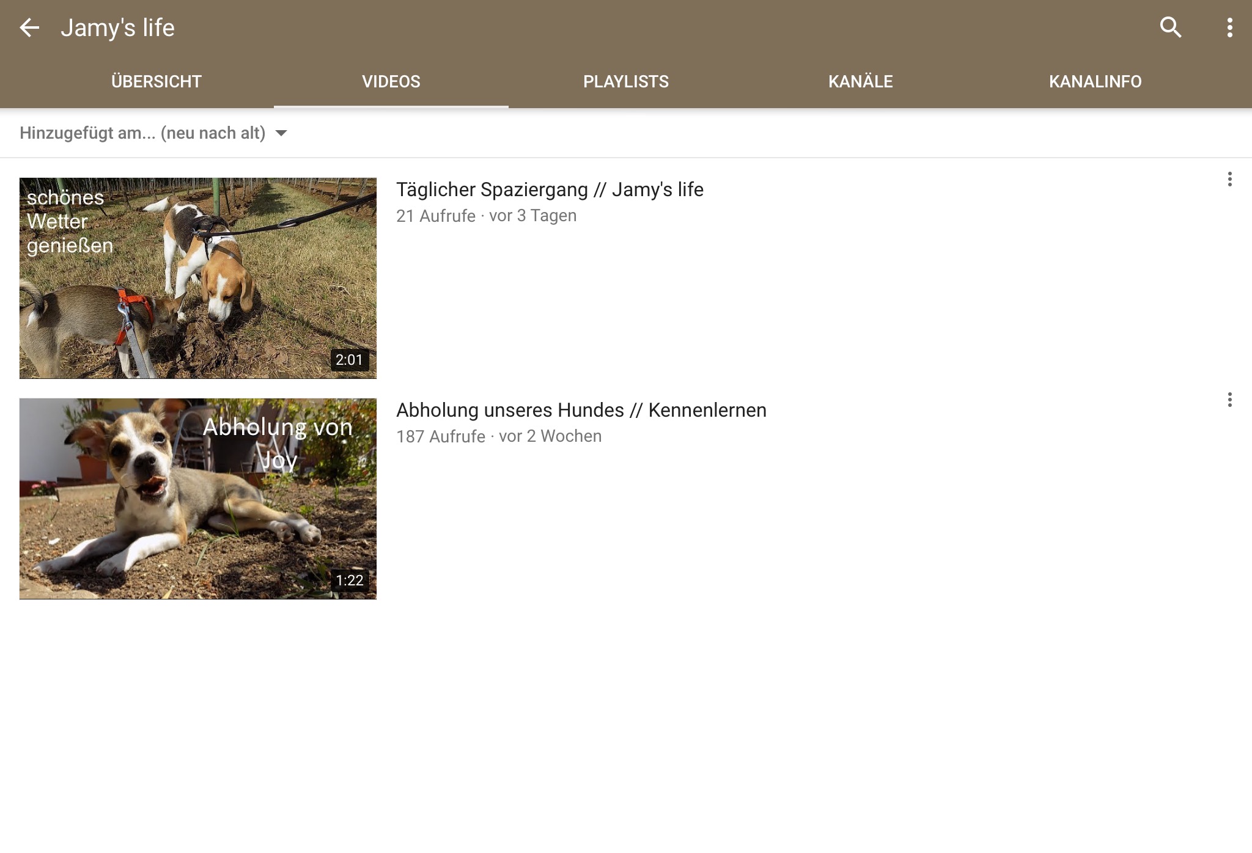Open search with the magnifier icon
The image size is (1252, 853).
pyautogui.click(x=1170, y=27)
